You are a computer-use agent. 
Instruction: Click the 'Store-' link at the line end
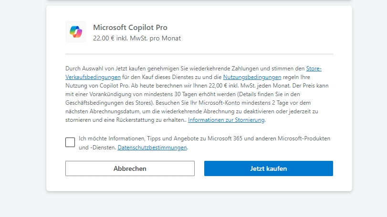point(314,69)
